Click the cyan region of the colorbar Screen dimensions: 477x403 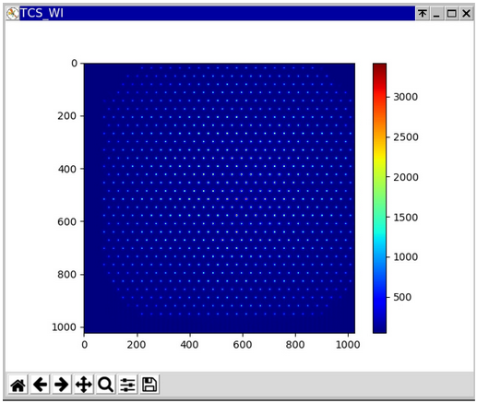(x=379, y=228)
